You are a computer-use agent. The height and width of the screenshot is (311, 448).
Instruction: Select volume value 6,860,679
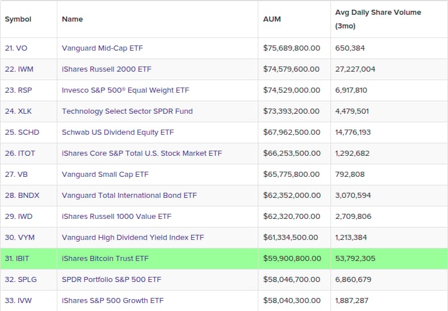pos(353,280)
